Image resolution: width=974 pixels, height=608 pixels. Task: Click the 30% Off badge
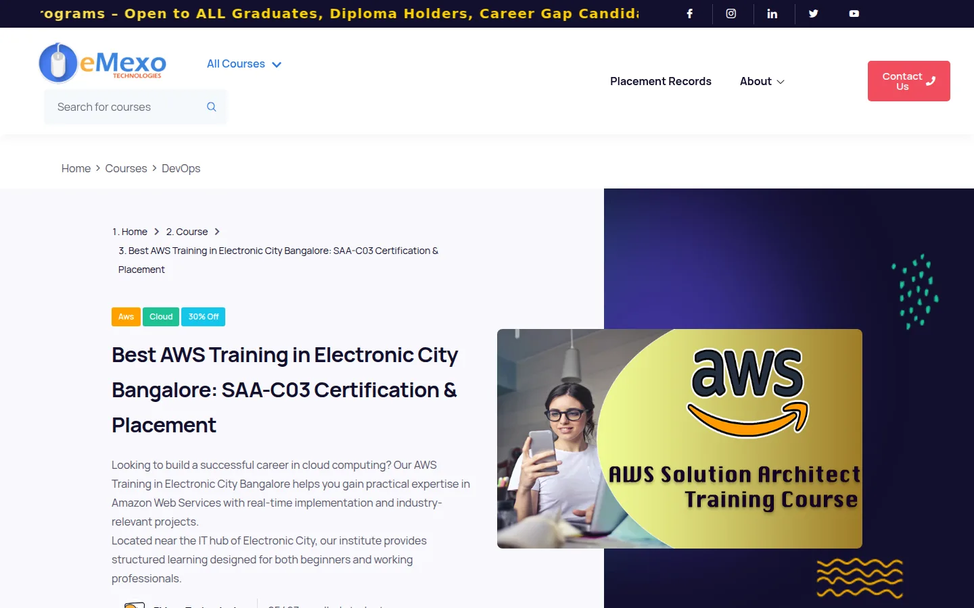coord(204,317)
